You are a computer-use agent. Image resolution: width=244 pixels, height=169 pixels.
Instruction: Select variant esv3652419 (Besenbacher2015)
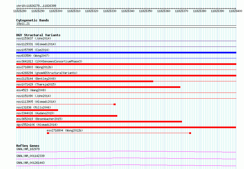39,119
